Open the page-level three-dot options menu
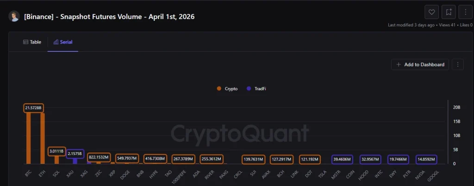This screenshot has width=474, height=186. pos(464,12)
